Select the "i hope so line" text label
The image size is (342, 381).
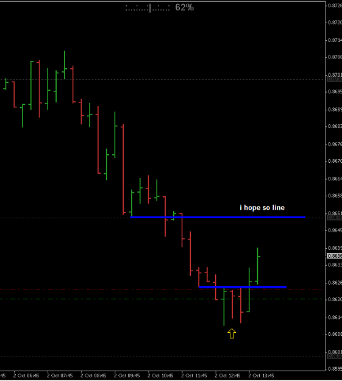(x=262, y=208)
